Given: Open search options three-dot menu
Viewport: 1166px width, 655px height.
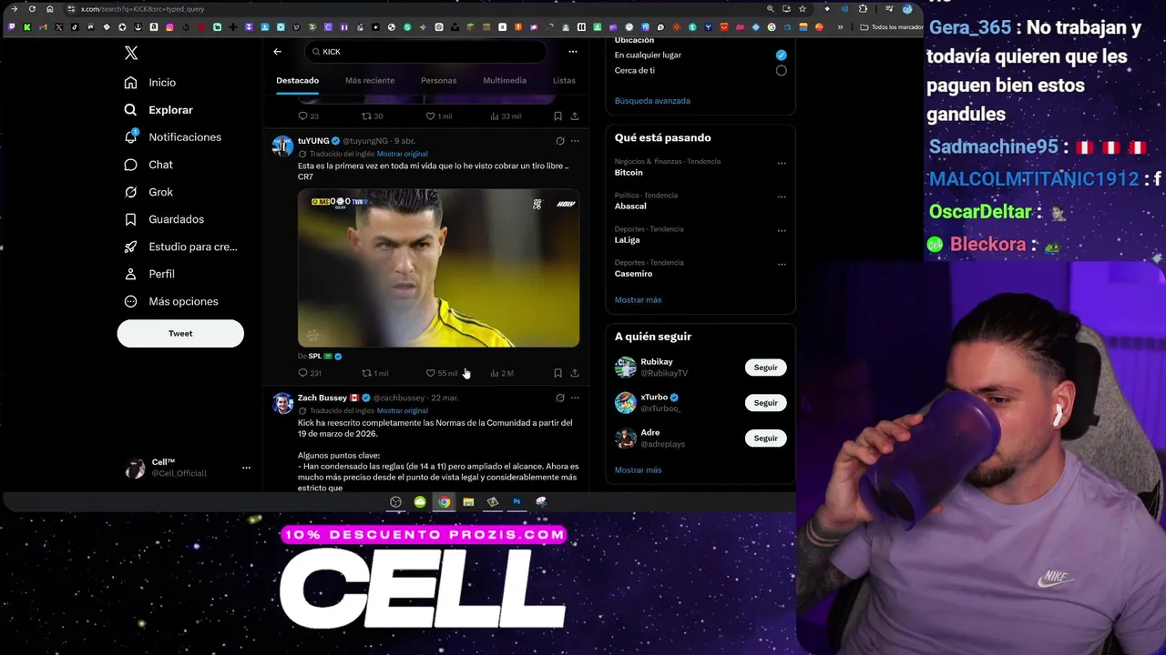Looking at the screenshot, I should (x=573, y=52).
